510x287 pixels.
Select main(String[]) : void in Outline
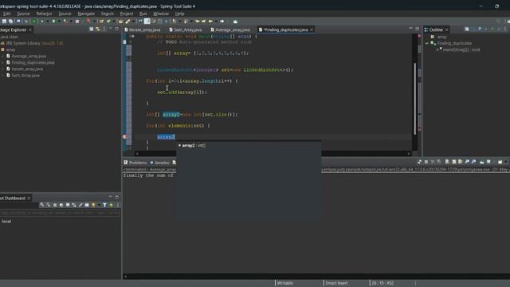click(x=461, y=49)
